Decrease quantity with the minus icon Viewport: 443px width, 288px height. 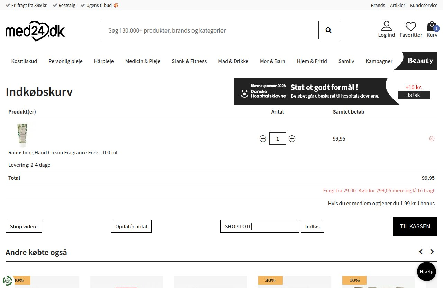tap(263, 139)
